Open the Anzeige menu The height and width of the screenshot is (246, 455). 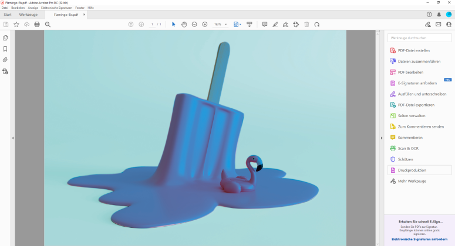click(33, 8)
